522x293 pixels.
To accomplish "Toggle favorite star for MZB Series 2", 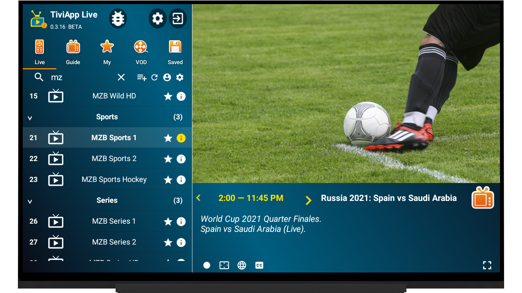I will [168, 243].
